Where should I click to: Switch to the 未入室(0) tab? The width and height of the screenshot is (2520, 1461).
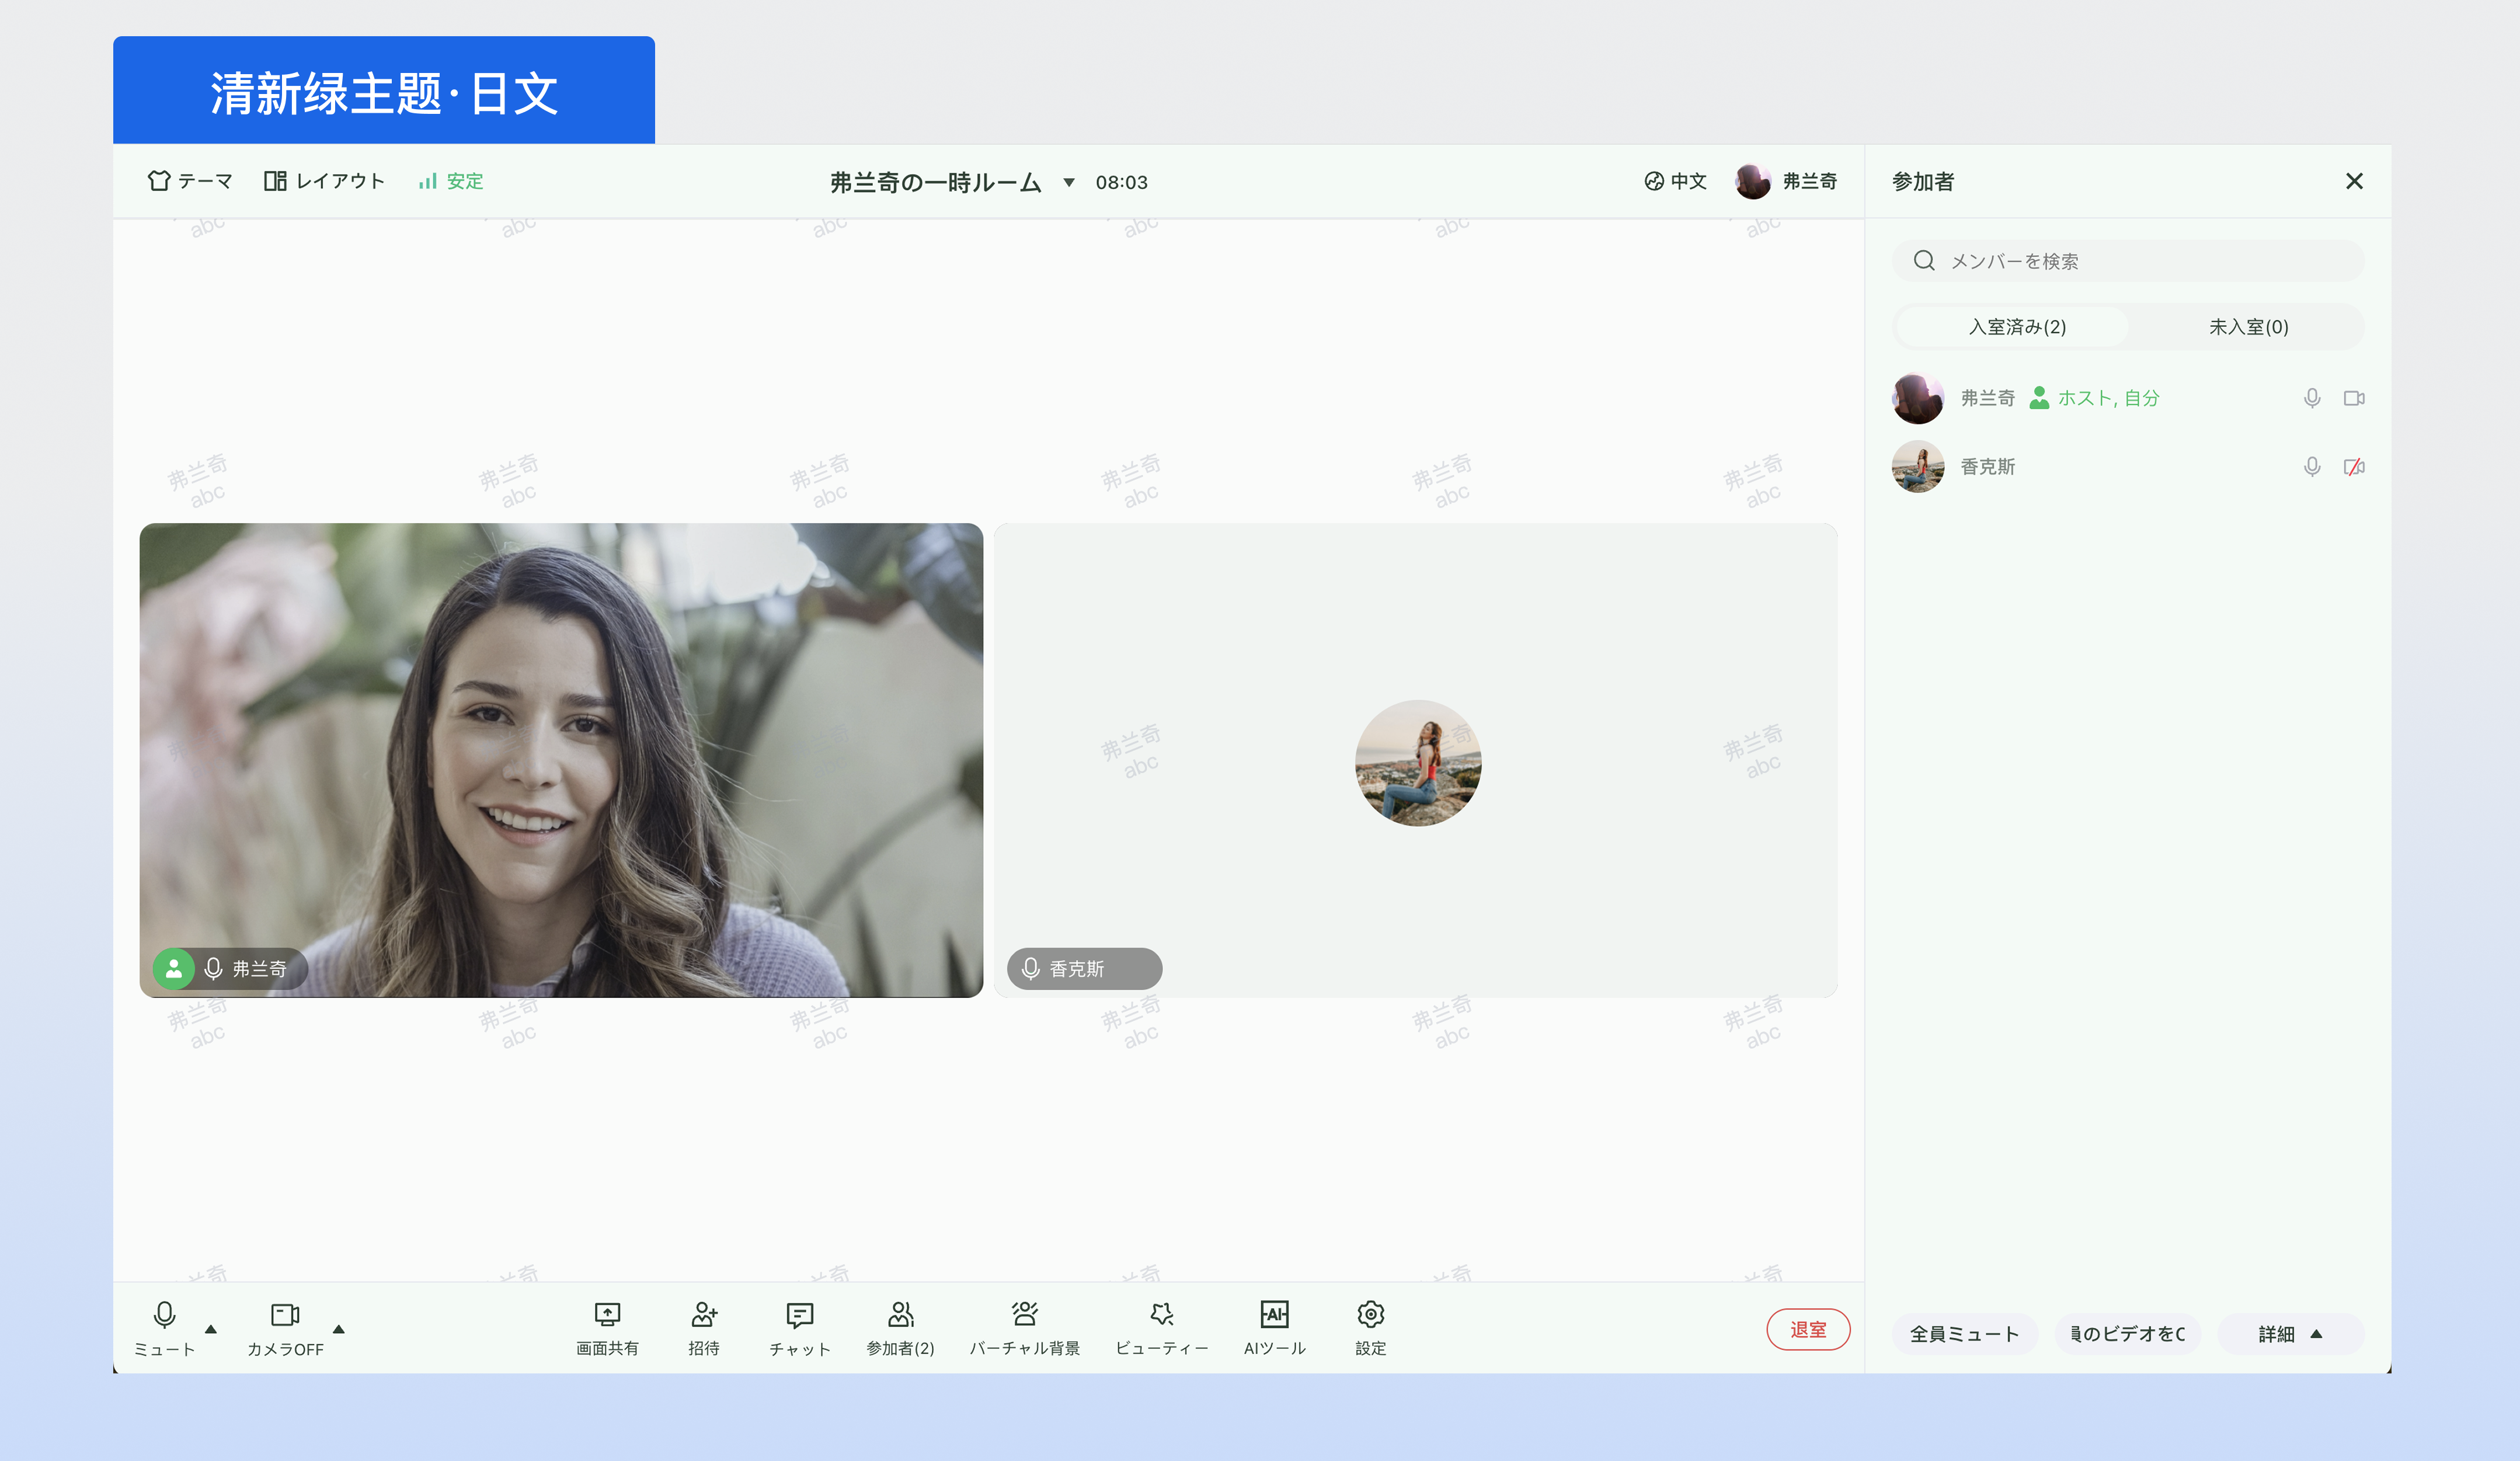click(2248, 327)
